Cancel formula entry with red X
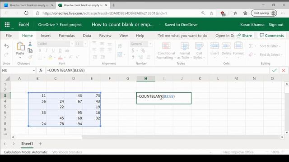Viewport: 289px width, 162px height. (284, 70)
